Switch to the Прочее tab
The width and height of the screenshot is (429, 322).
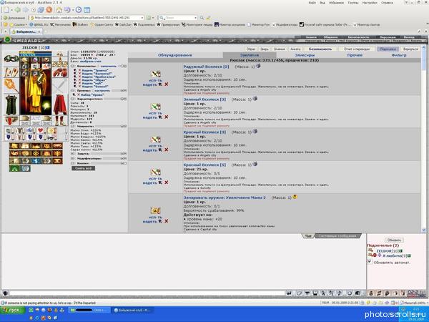(x=355, y=55)
